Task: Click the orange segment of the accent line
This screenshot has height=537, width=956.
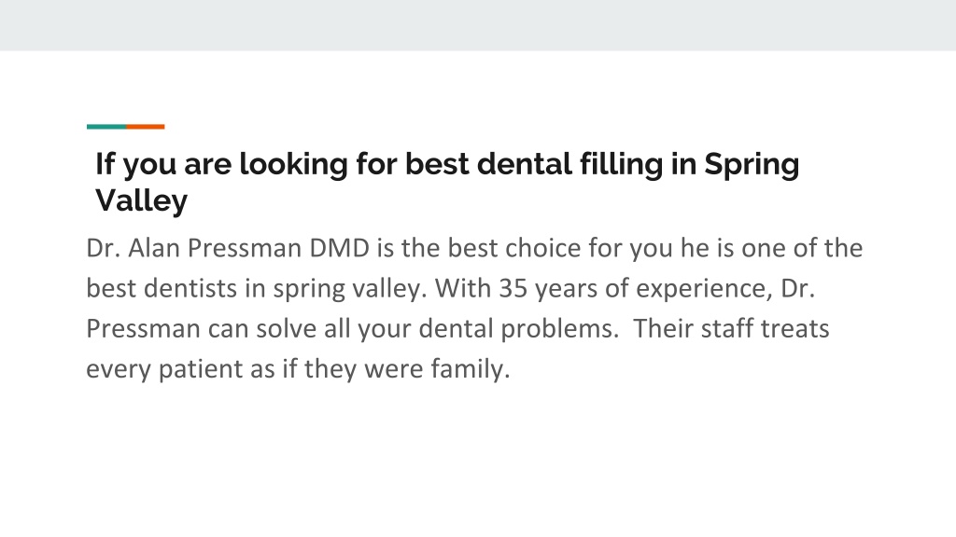Action: pos(145,127)
